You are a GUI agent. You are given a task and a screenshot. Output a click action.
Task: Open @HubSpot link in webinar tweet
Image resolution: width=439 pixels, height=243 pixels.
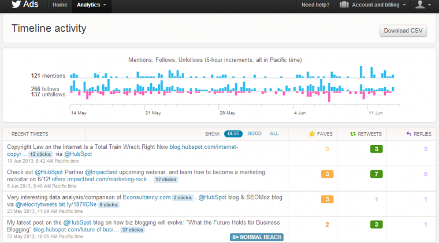pyautogui.click(x=49, y=172)
